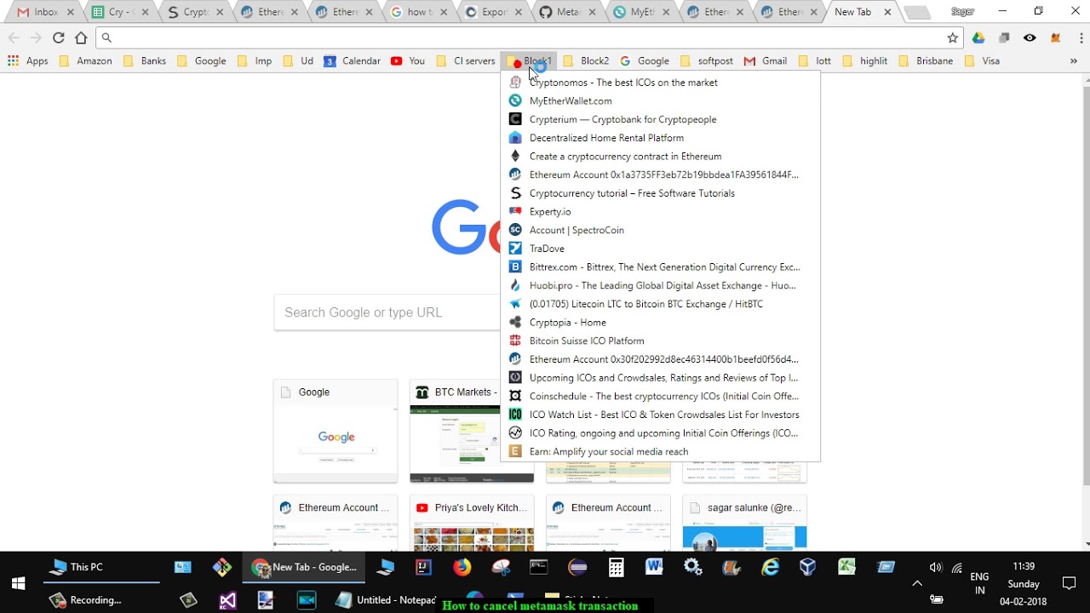Open Decentralized Home Rental Platform bookmark
1090x613 pixels.
(660, 138)
